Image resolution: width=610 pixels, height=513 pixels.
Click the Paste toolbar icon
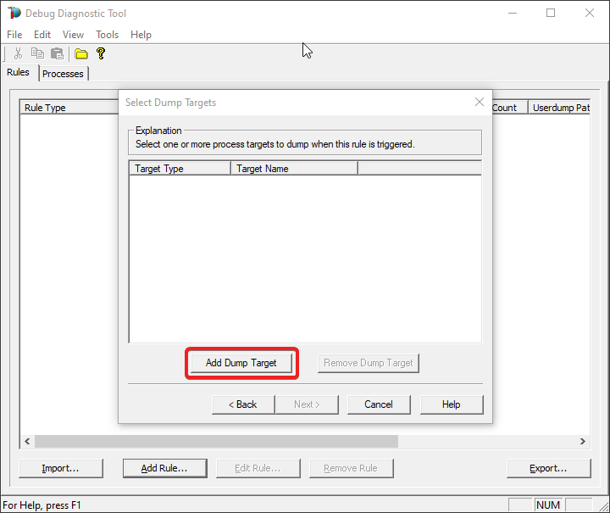point(58,53)
